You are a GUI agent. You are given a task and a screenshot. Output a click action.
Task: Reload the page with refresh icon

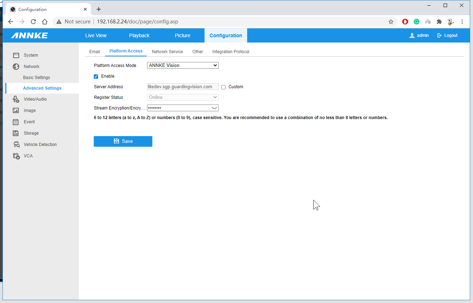[33, 22]
